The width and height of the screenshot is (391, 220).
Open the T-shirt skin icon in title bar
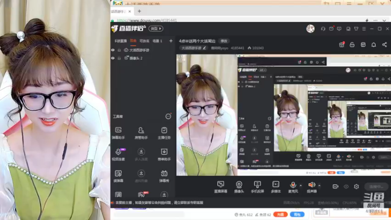pos(356,29)
